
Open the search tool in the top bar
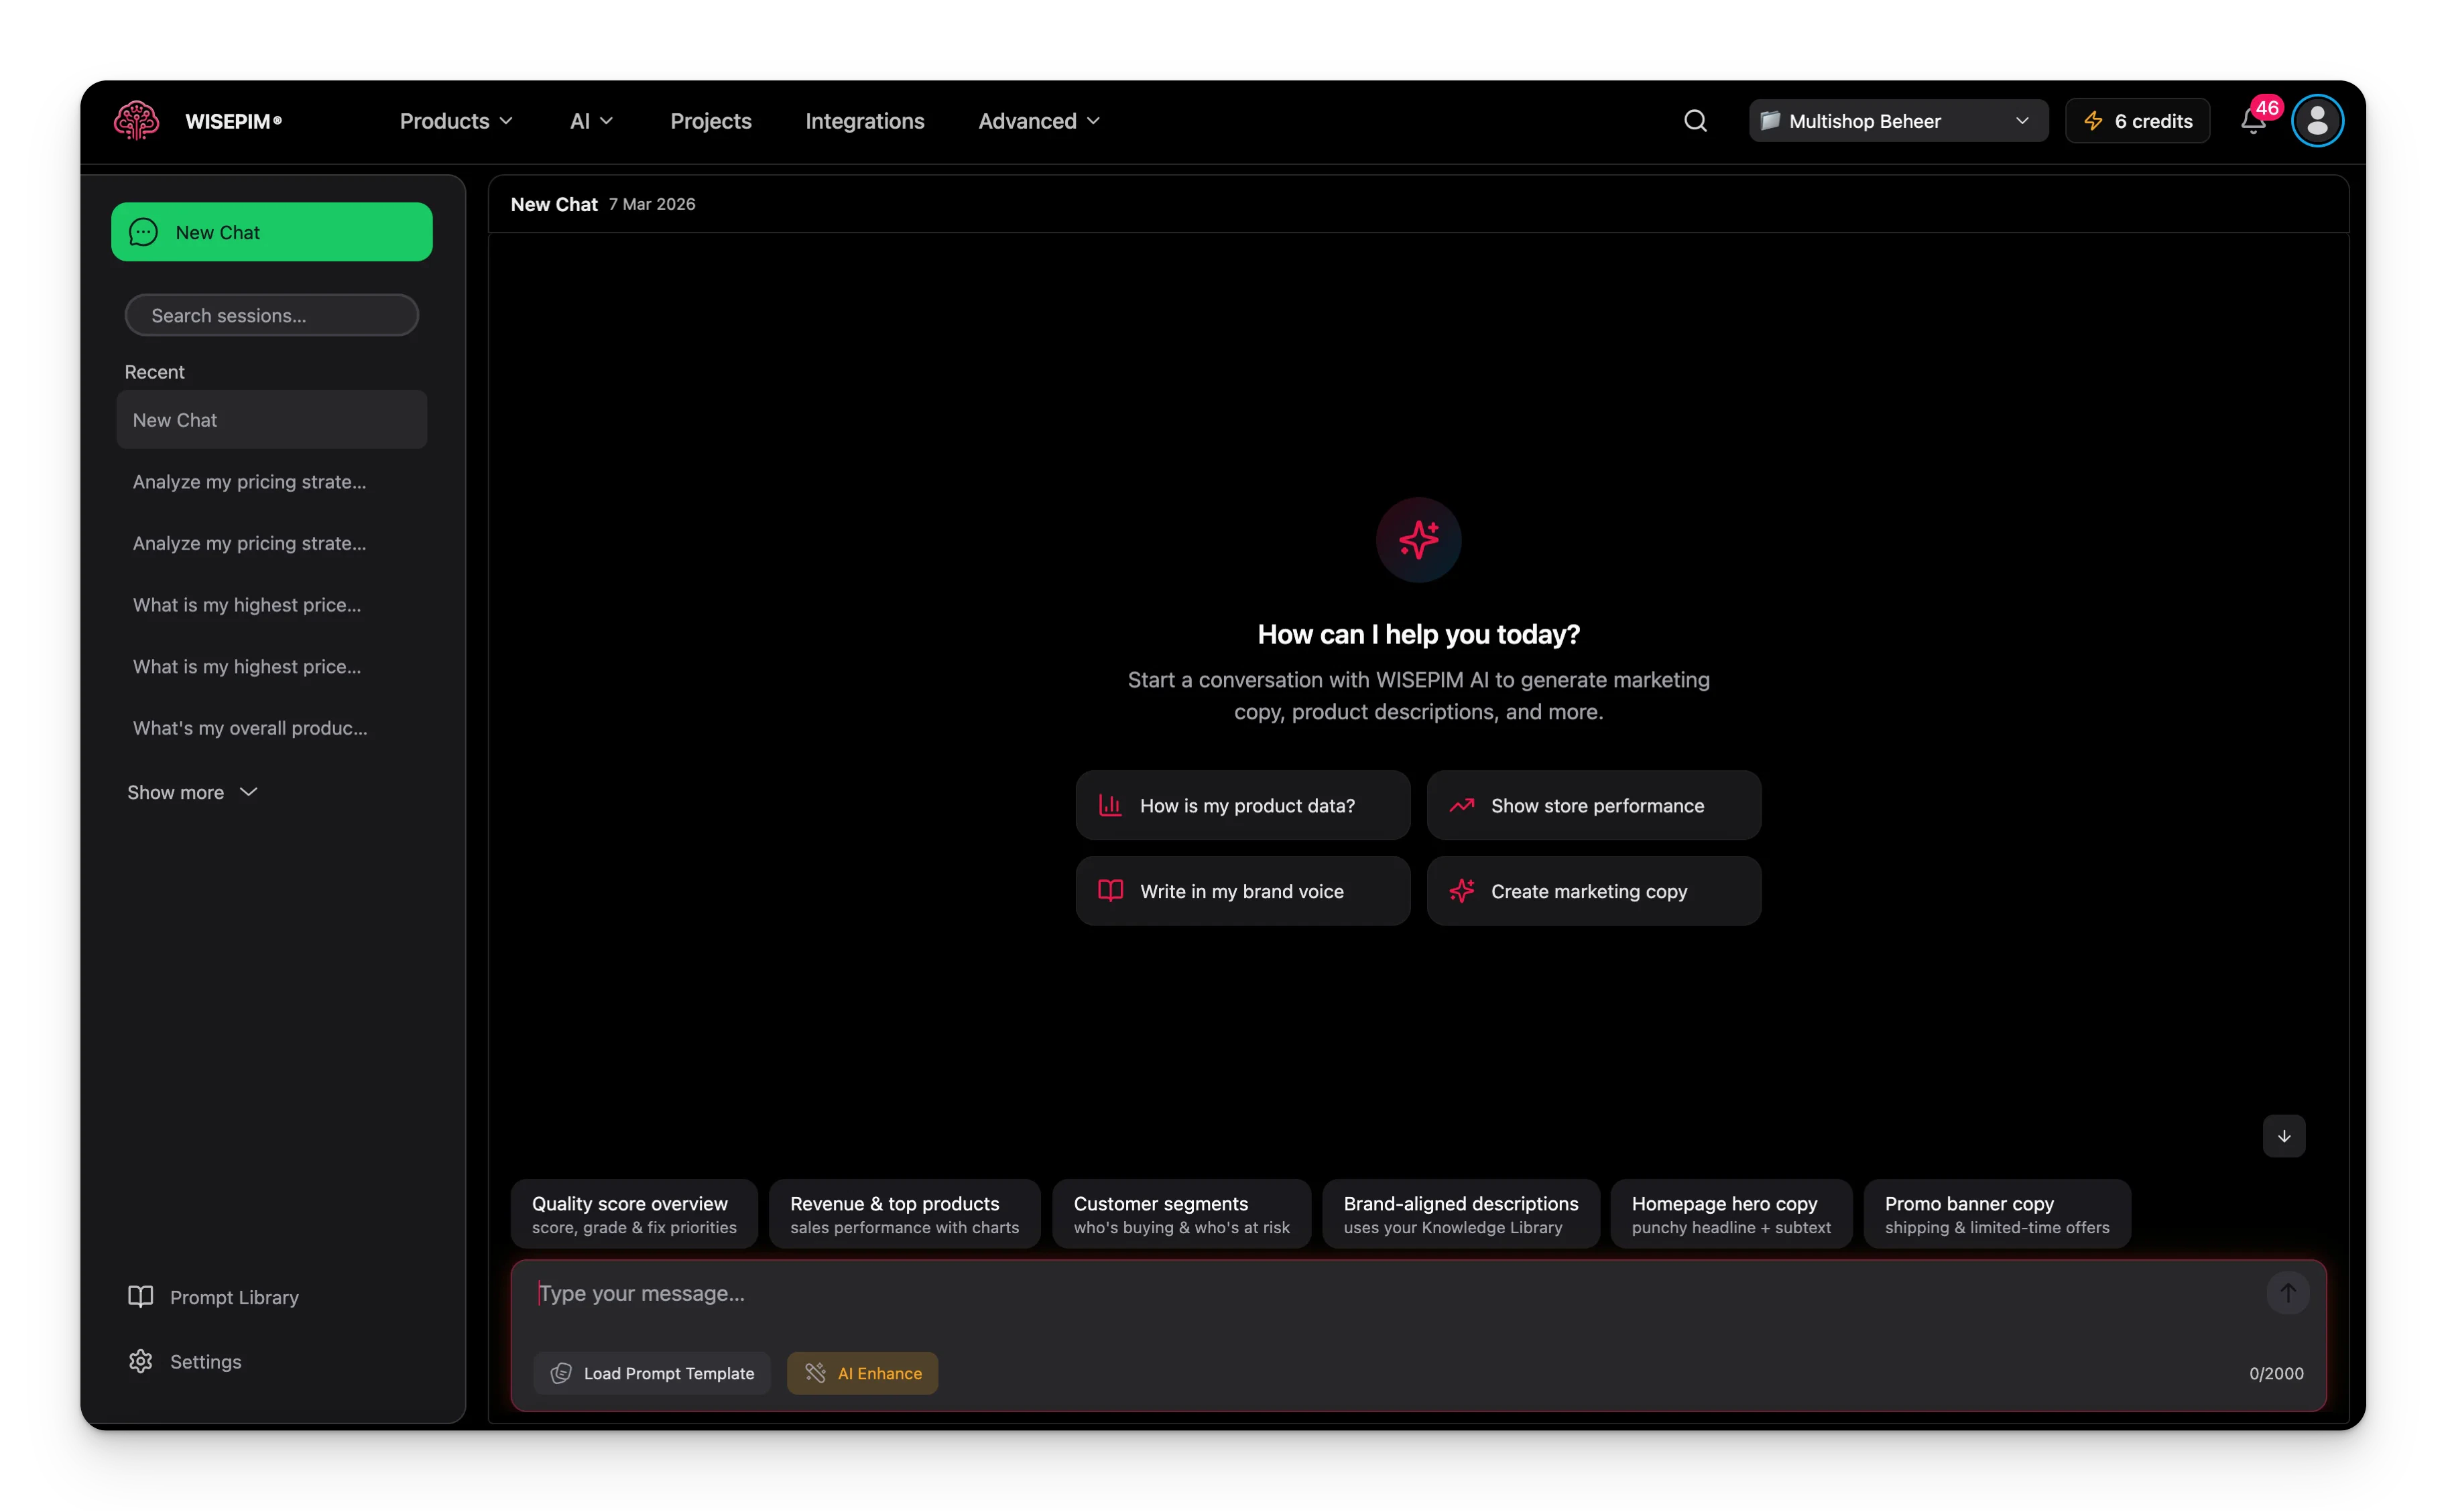[1694, 120]
